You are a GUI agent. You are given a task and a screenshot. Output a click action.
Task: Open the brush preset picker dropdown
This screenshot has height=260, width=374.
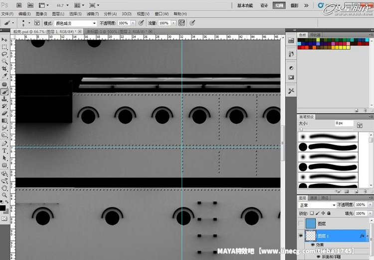click(29, 23)
